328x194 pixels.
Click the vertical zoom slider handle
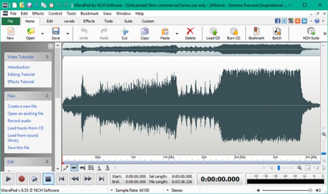coord(324,154)
